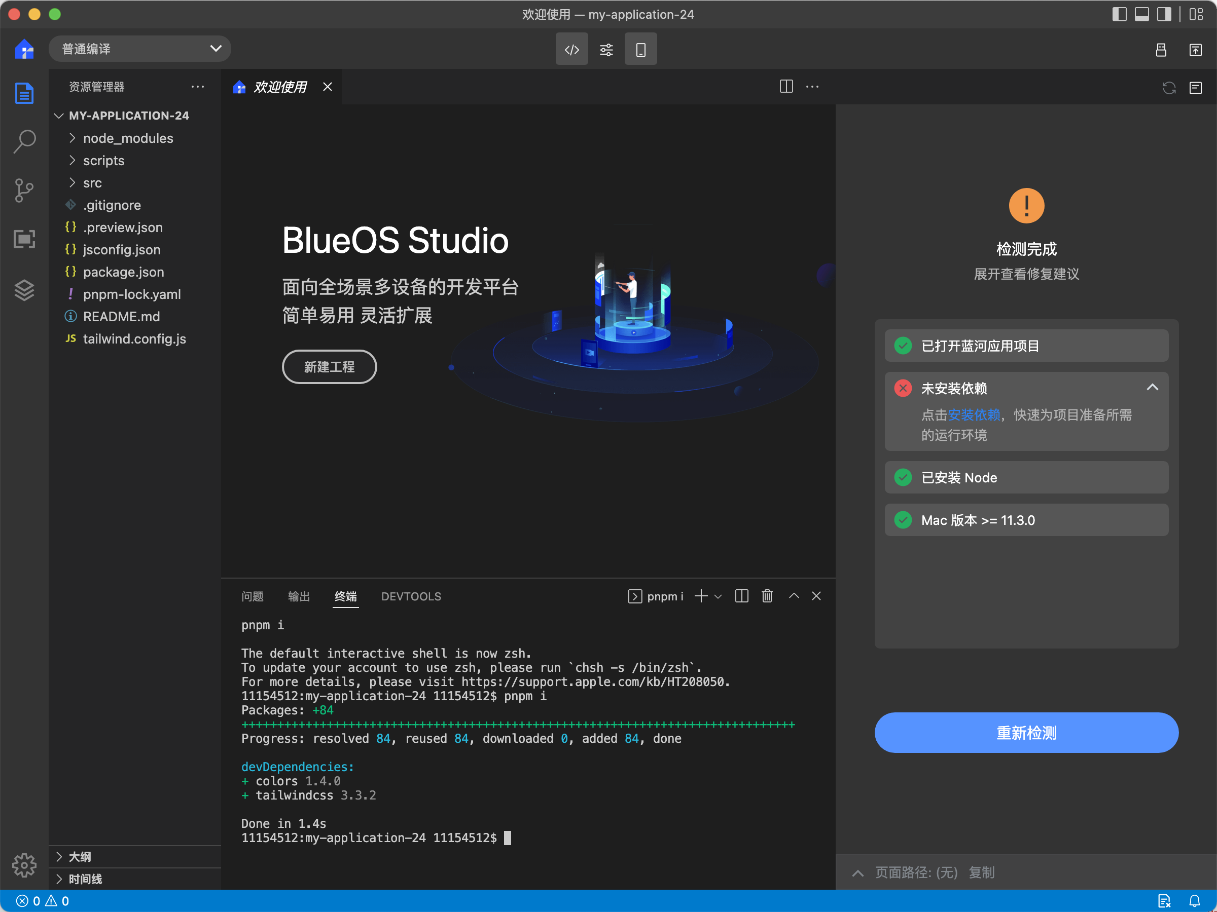Screen dimensions: 1217x912
Task: Open the Explorer files icon in activity bar
Action: click(x=24, y=93)
